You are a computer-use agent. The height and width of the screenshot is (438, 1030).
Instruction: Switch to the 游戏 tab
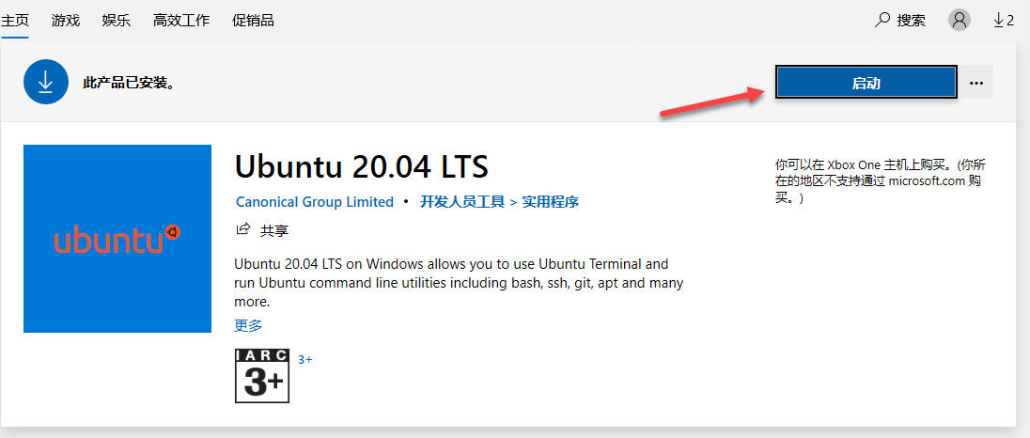pyautogui.click(x=65, y=21)
